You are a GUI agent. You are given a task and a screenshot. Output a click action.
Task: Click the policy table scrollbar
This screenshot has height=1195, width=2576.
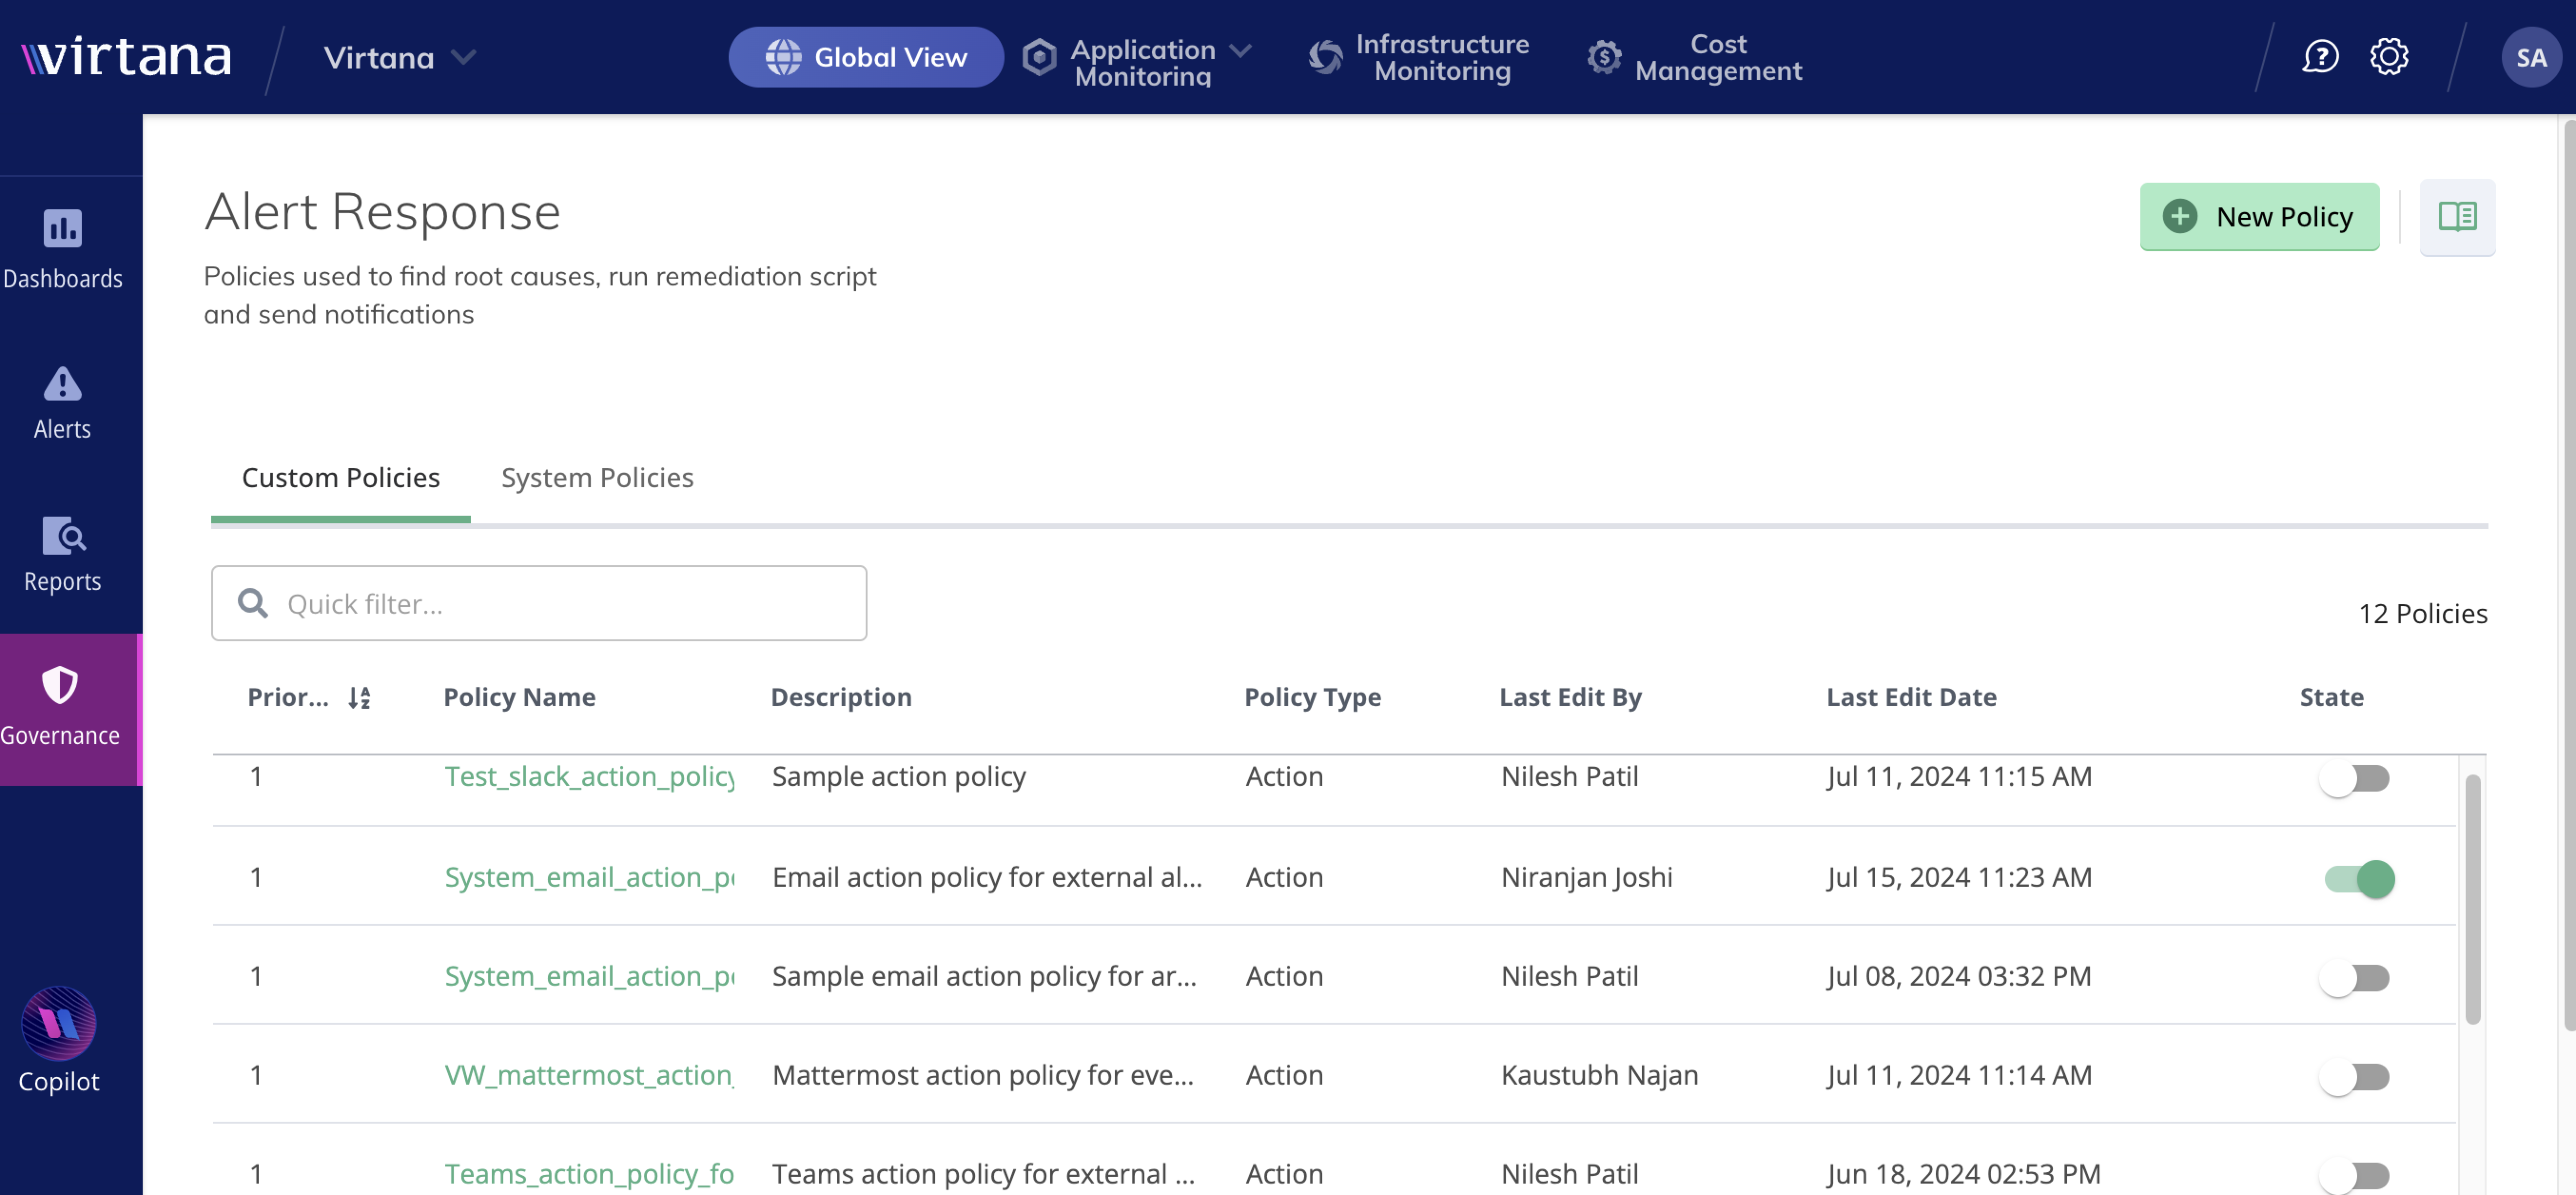(2472, 898)
